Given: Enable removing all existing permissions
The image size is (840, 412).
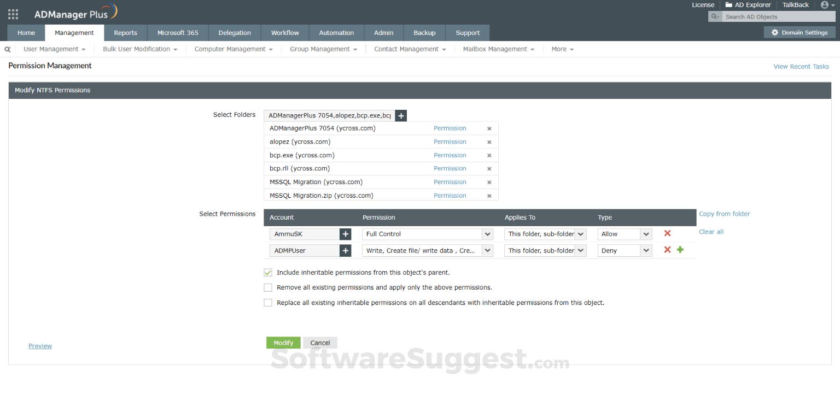Looking at the screenshot, I should (268, 287).
